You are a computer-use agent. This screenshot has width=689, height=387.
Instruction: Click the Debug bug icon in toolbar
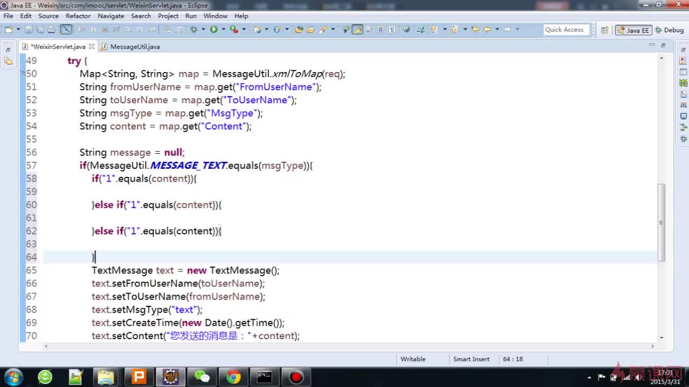pos(193,30)
